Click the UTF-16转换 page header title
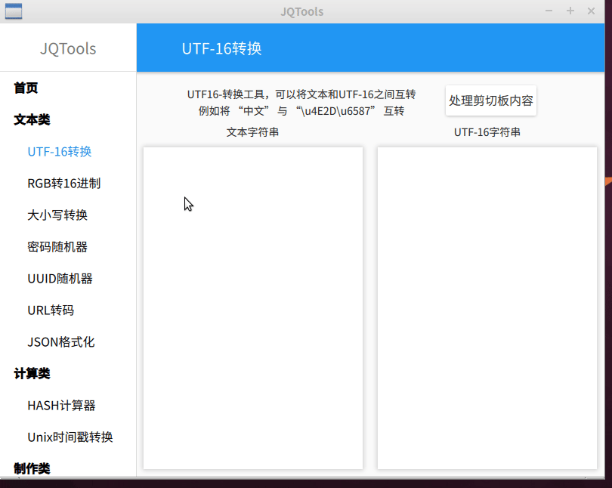The image size is (612, 488). pos(221,49)
